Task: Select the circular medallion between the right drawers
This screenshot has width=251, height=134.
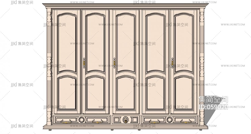Action: [169, 119]
